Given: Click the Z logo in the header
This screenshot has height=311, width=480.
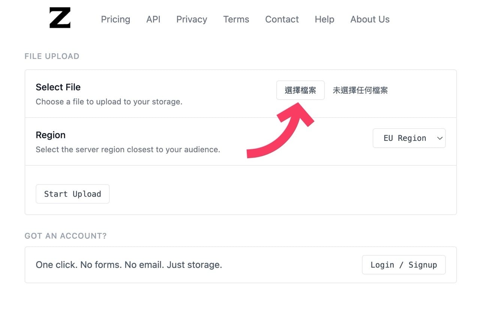Looking at the screenshot, I should point(60,18).
